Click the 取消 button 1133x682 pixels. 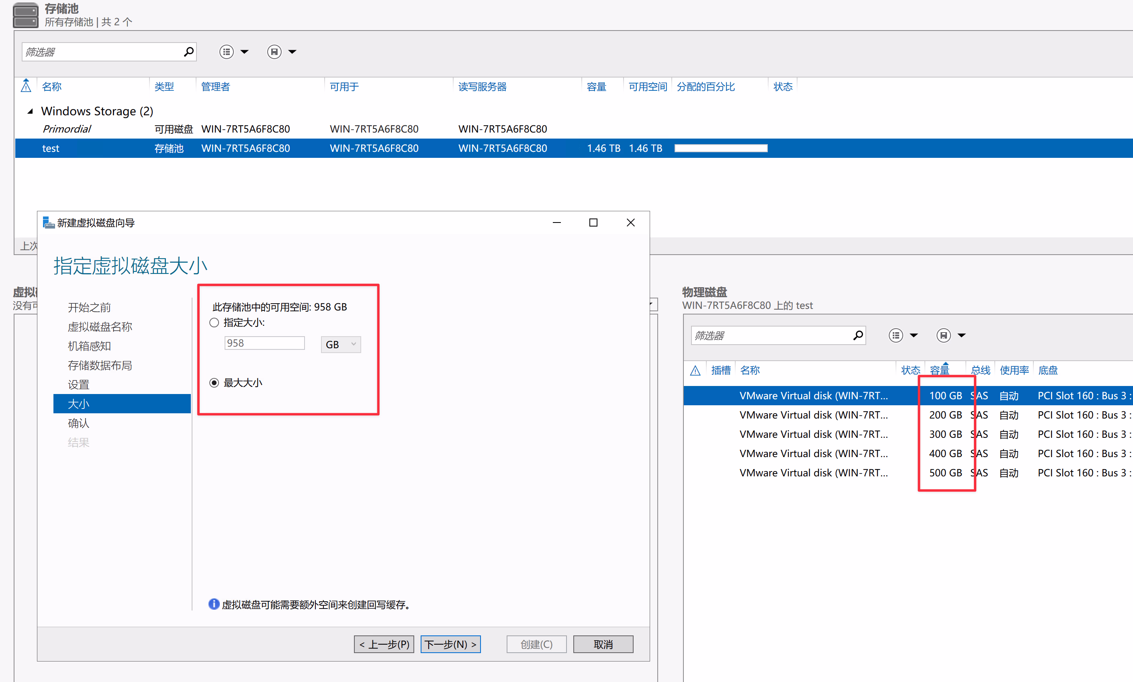coord(603,644)
